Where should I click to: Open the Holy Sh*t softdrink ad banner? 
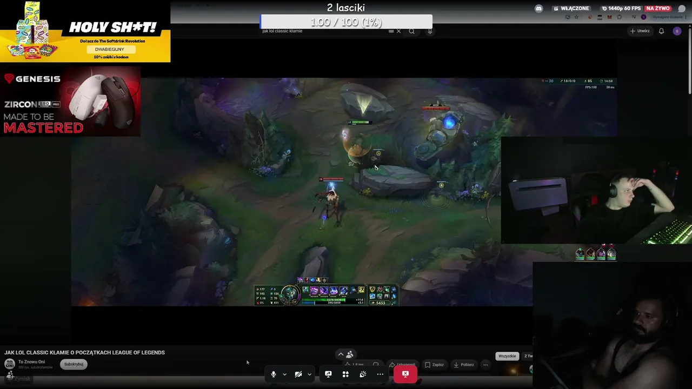85,31
